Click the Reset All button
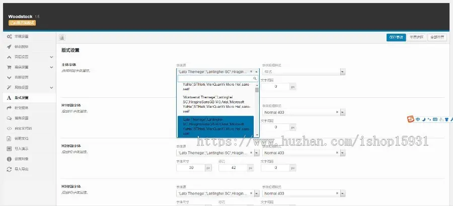The width and height of the screenshot is (453, 206). (x=437, y=38)
